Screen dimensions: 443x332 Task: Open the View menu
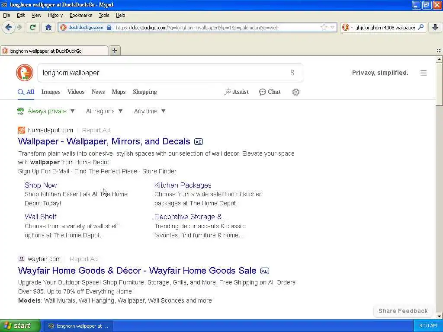[x=36, y=15]
